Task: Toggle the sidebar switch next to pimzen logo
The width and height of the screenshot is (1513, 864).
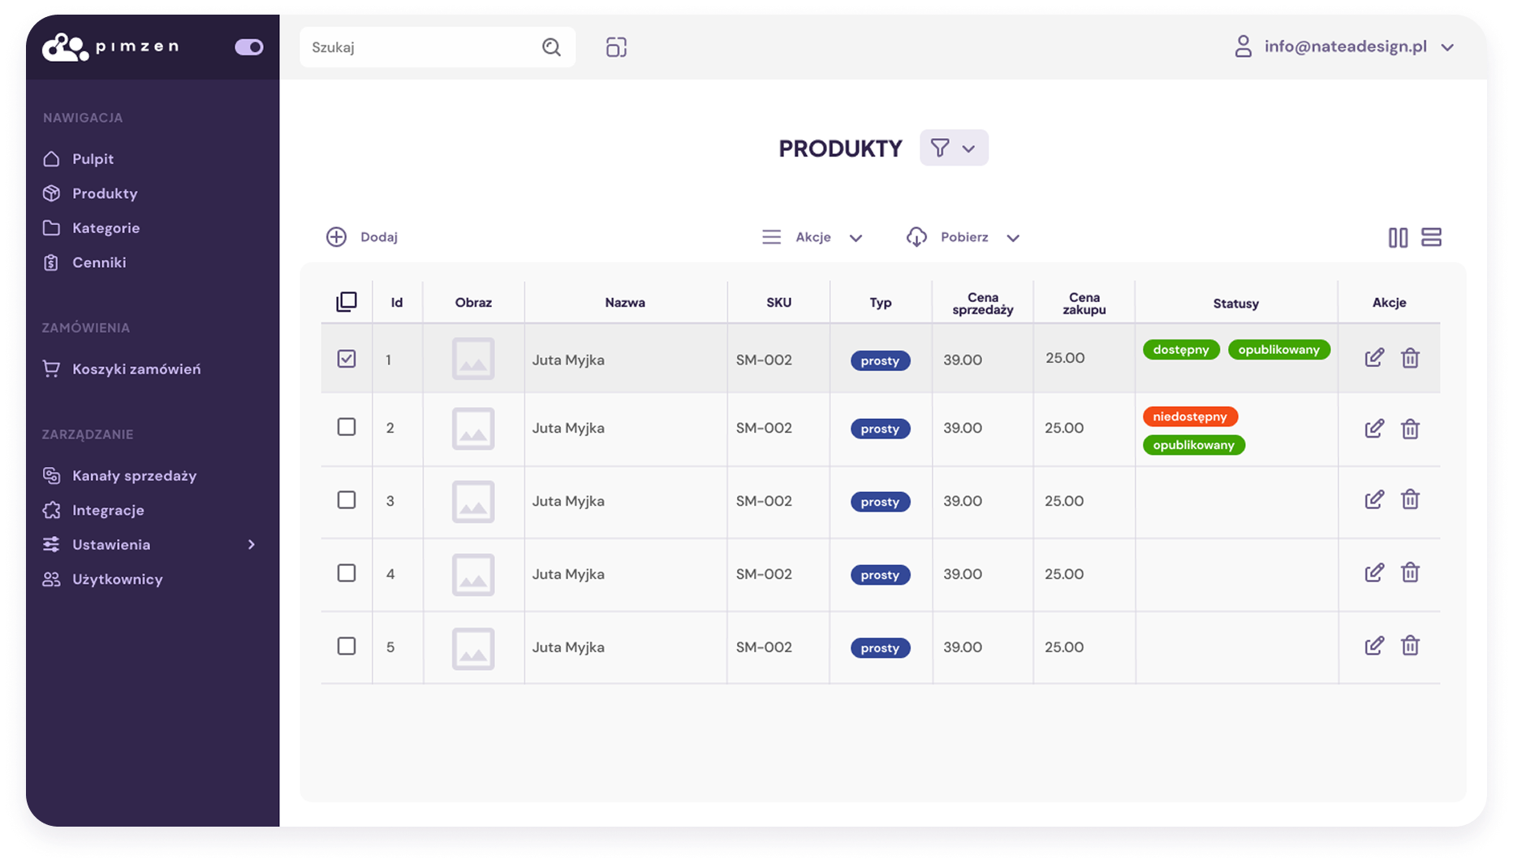Action: tap(249, 47)
